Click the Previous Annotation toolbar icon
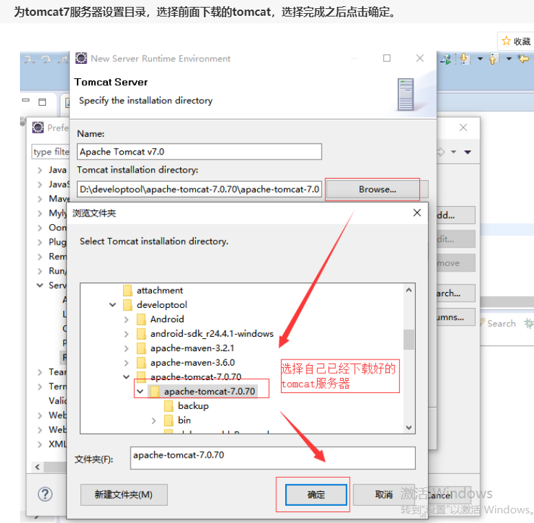 [x=493, y=58]
